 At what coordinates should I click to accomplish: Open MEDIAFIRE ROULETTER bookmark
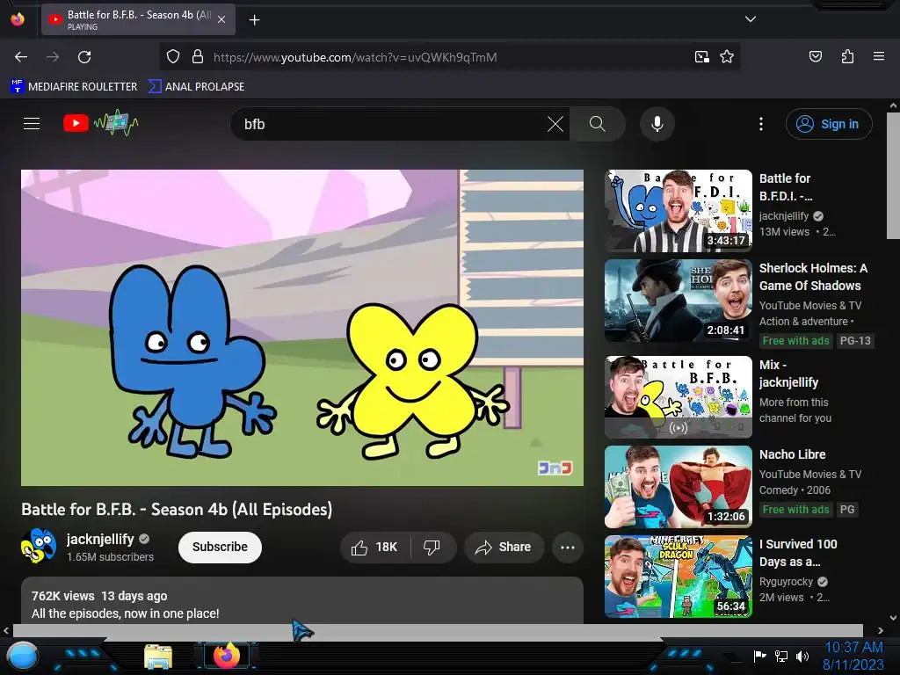click(x=74, y=87)
